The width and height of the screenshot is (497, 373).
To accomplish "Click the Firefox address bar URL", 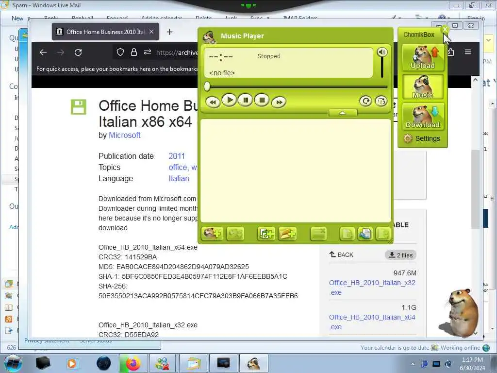I will pyautogui.click(x=177, y=52).
